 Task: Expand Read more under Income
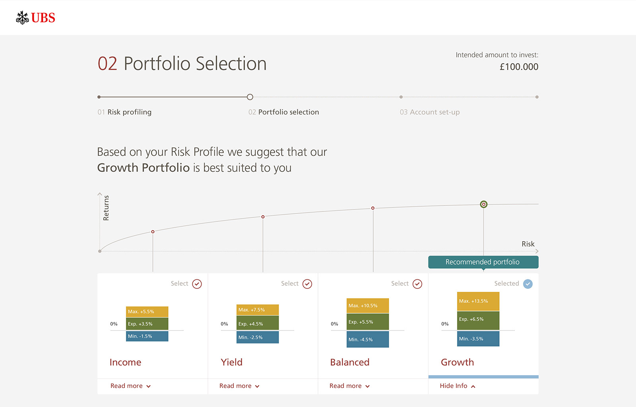[130, 386]
